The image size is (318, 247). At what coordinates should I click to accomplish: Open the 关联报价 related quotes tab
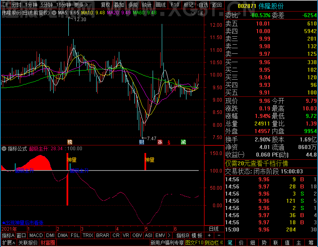28,243
